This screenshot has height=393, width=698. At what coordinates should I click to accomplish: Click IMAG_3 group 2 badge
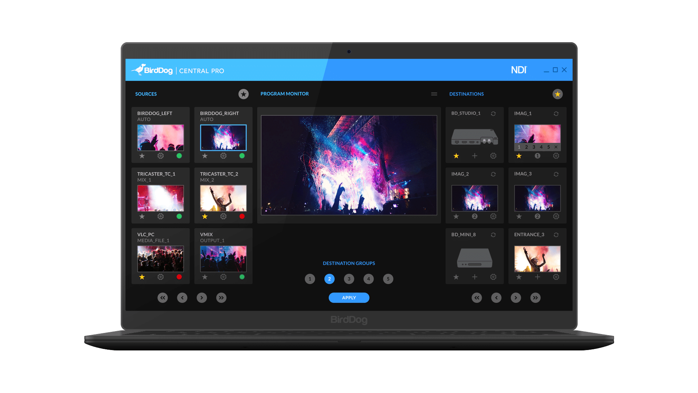538,217
